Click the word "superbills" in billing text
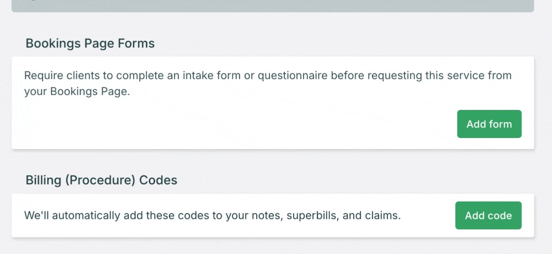The width and height of the screenshot is (552, 254). (311, 215)
